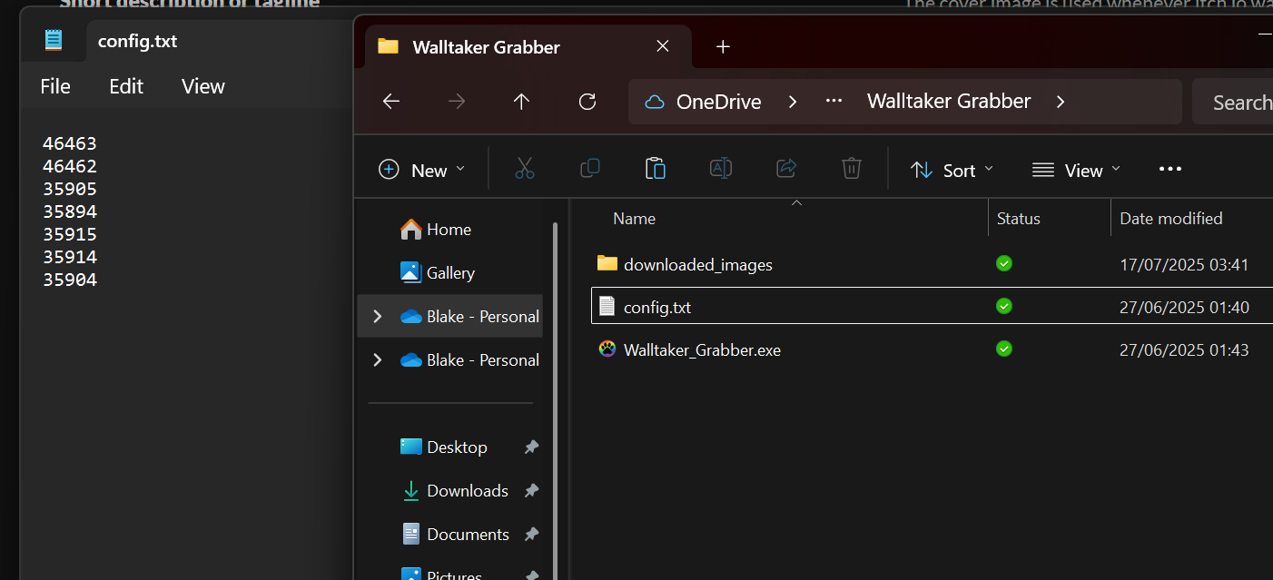Click the line 35915 in Notepad
Screen dimensions: 1273x580
70,234
